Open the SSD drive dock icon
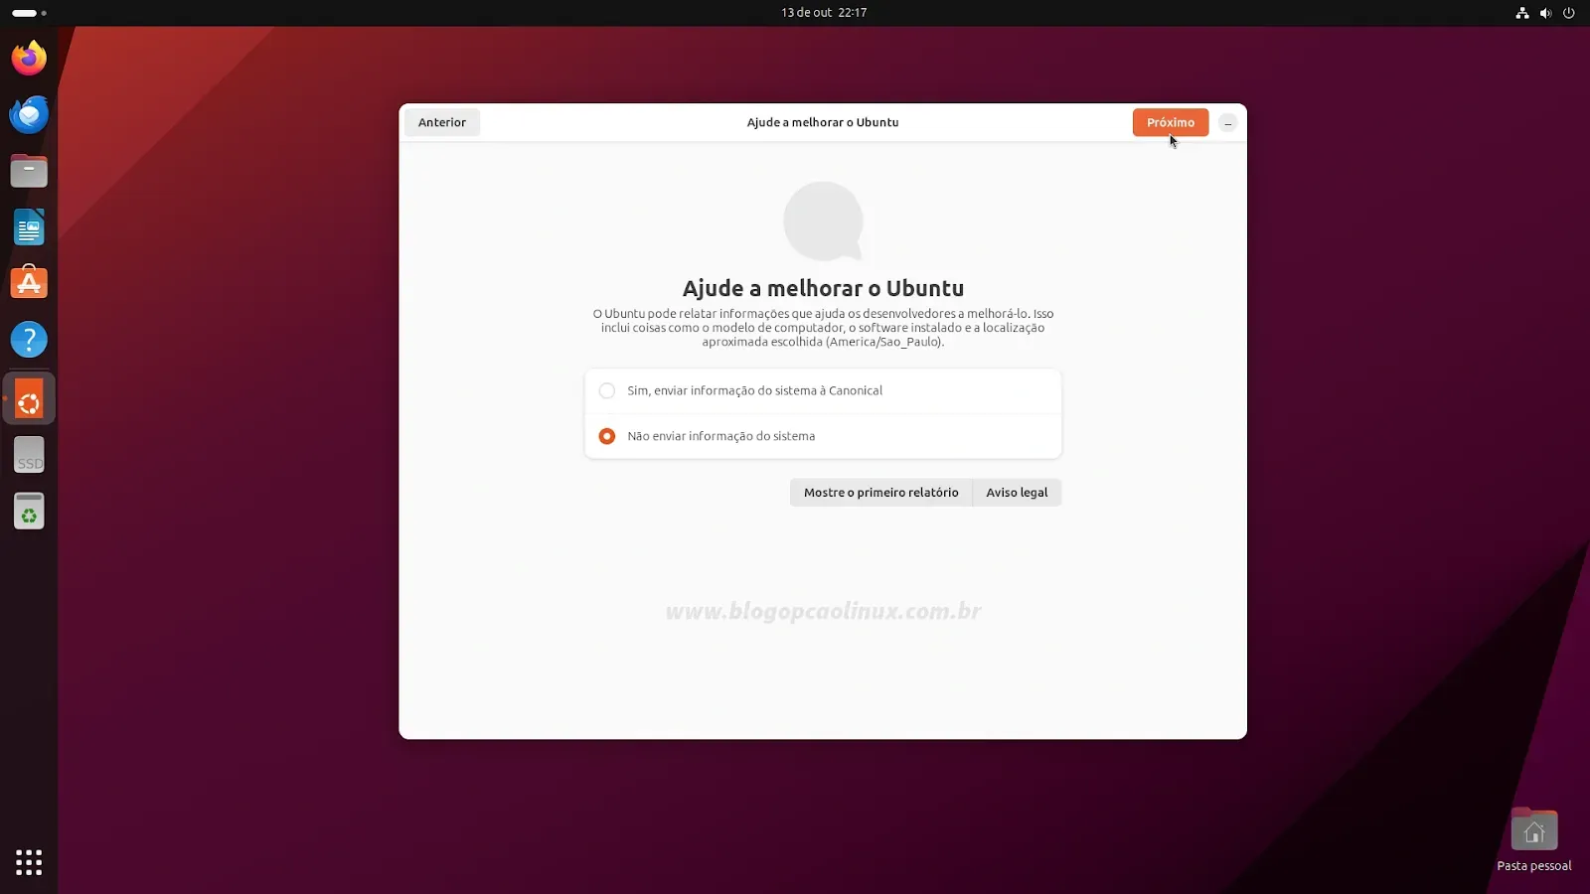This screenshot has width=1590, height=894. (29, 455)
